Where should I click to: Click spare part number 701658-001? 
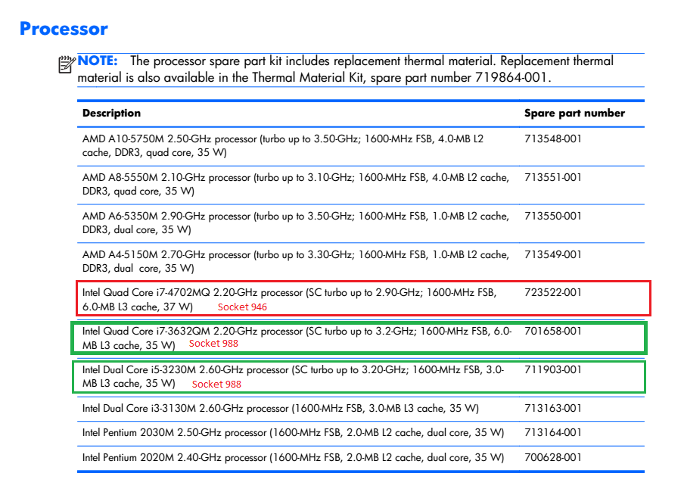coord(552,331)
